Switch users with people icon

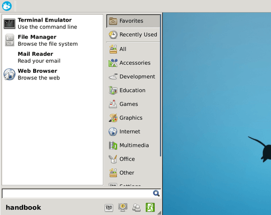137,207
